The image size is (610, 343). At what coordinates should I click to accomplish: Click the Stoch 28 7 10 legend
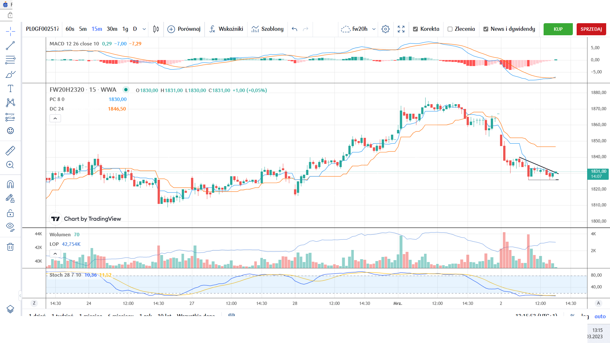point(65,275)
